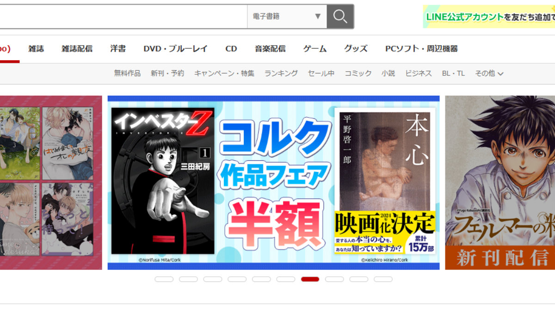Jump to tenth carousel slide indicator

tap(383, 279)
